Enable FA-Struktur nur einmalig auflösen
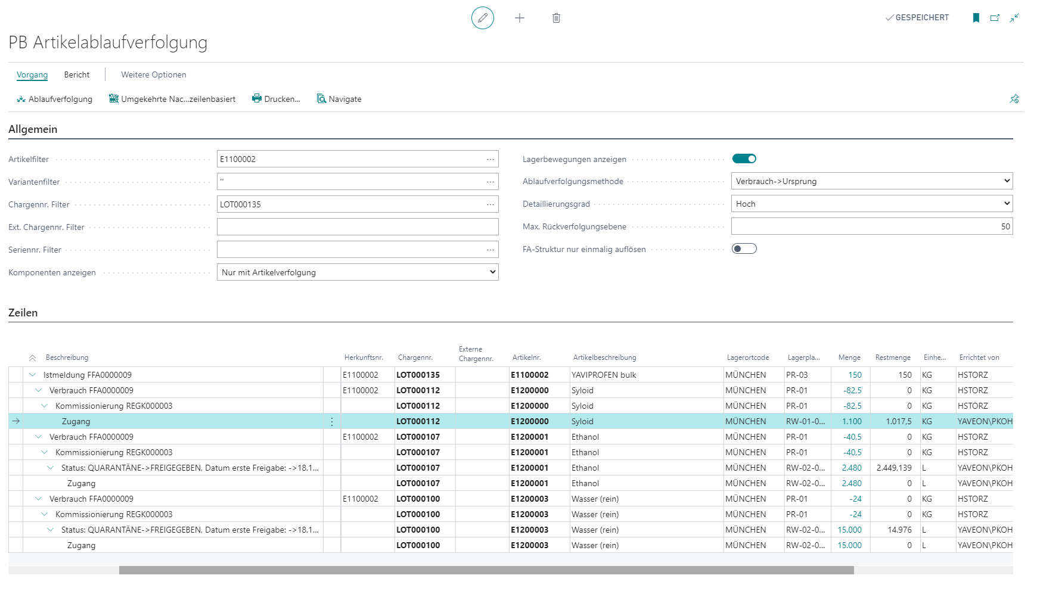The width and height of the screenshot is (1062, 597). pyautogui.click(x=744, y=249)
